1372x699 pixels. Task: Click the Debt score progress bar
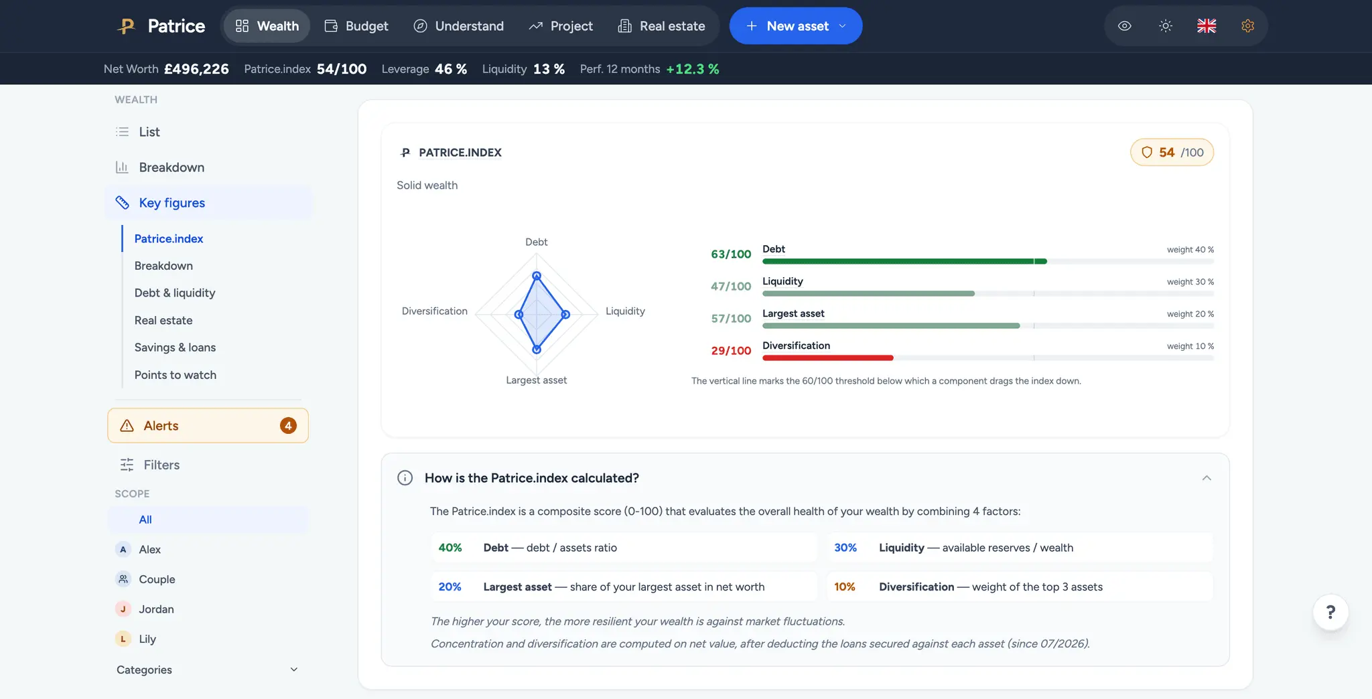click(988, 261)
